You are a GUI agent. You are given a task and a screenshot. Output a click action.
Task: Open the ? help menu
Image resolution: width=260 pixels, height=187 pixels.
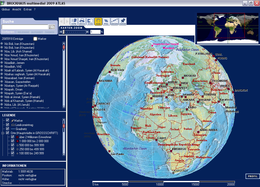coord(35,9)
